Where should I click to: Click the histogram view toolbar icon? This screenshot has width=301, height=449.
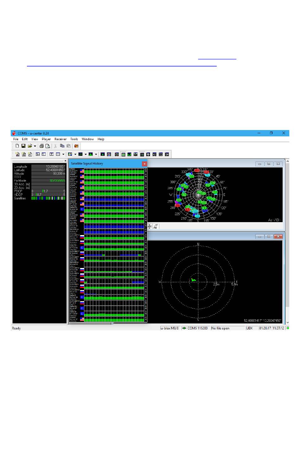(x=91, y=154)
